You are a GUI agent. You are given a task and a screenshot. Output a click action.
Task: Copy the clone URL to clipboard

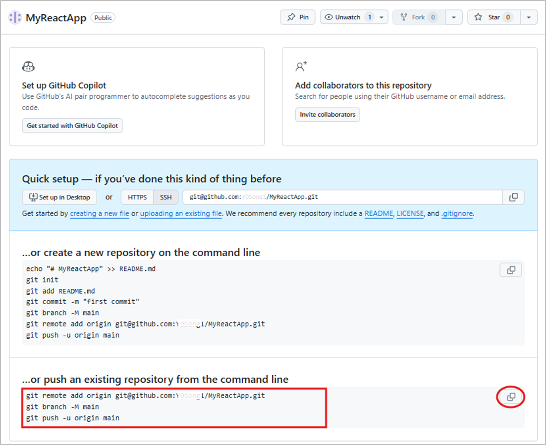click(513, 197)
